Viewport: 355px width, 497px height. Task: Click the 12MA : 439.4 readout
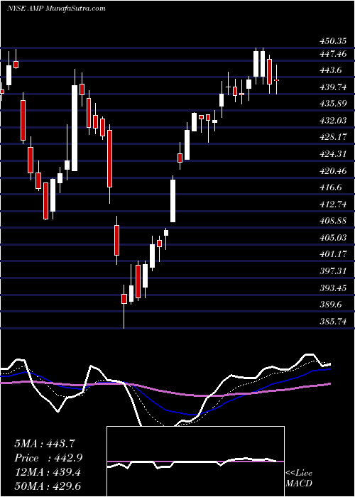[x=48, y=473]
